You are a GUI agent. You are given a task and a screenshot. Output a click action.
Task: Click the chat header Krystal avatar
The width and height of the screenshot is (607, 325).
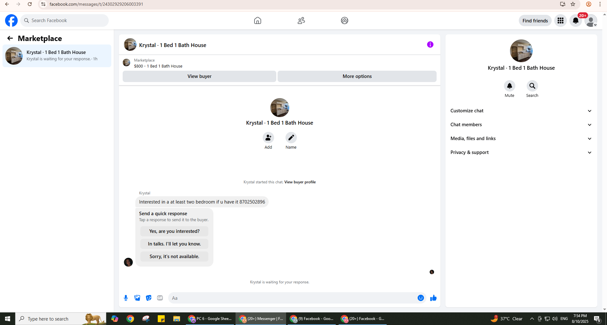click(130, 44)
